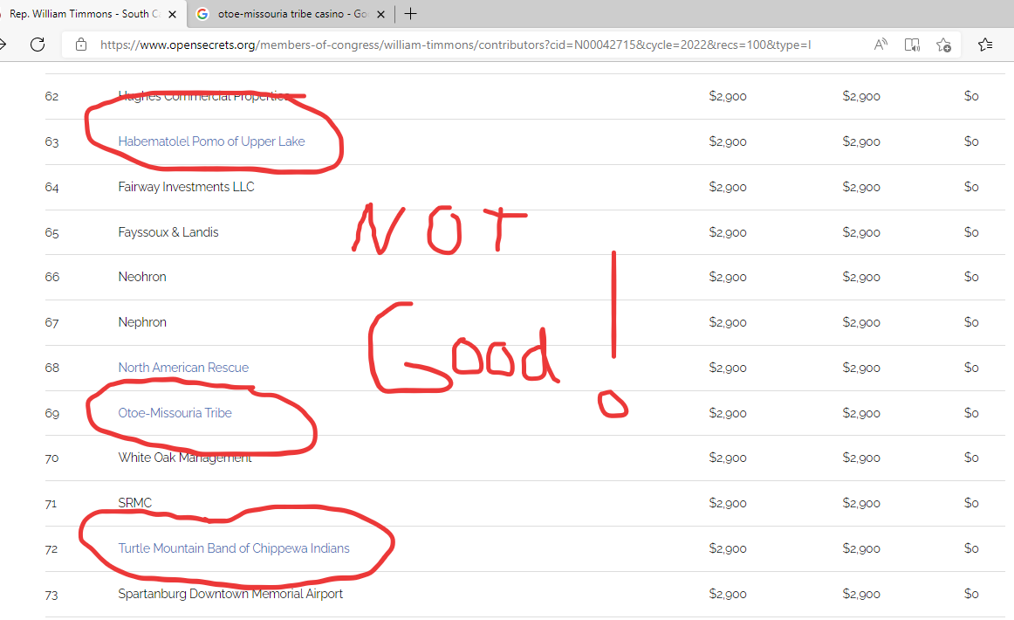
Task: Close the Rep. William Timmons tab
Action: click(x=172, y=14)
